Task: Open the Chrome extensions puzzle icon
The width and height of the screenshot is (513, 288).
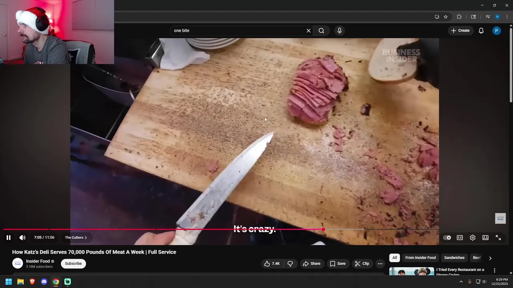Action: (459, 17)
